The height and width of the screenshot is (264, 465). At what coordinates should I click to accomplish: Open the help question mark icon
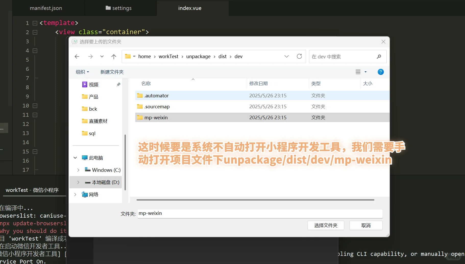pyautogui.click(x=381, y=72)
